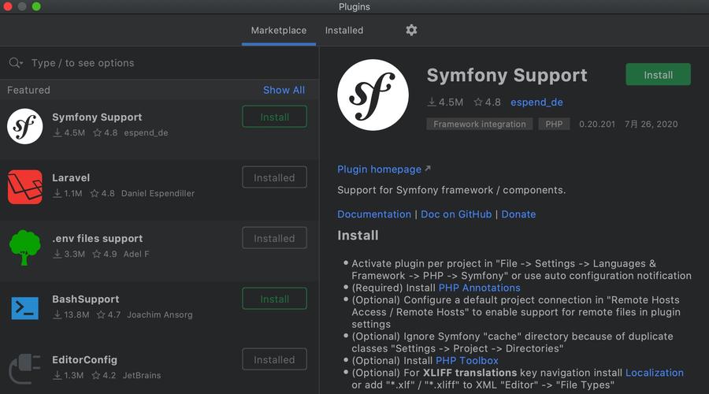Click the Installed button for Laravel

(274, 177)
